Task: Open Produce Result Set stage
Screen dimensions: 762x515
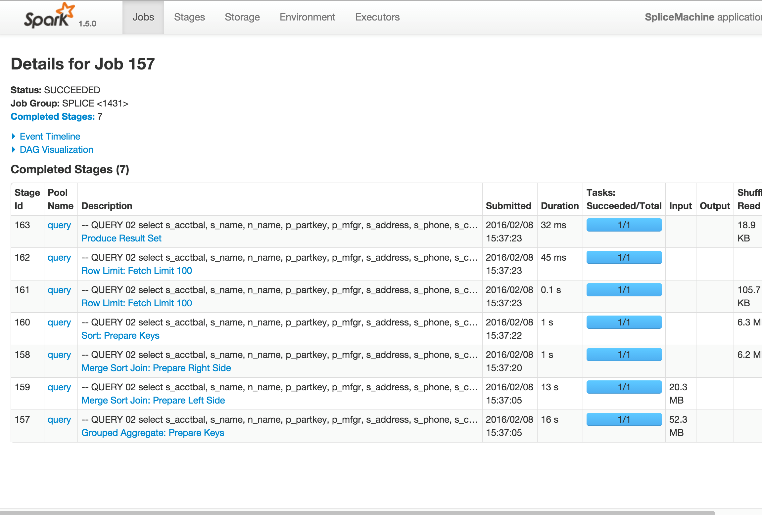Action: pyautogui.click(x=121, y=238)
